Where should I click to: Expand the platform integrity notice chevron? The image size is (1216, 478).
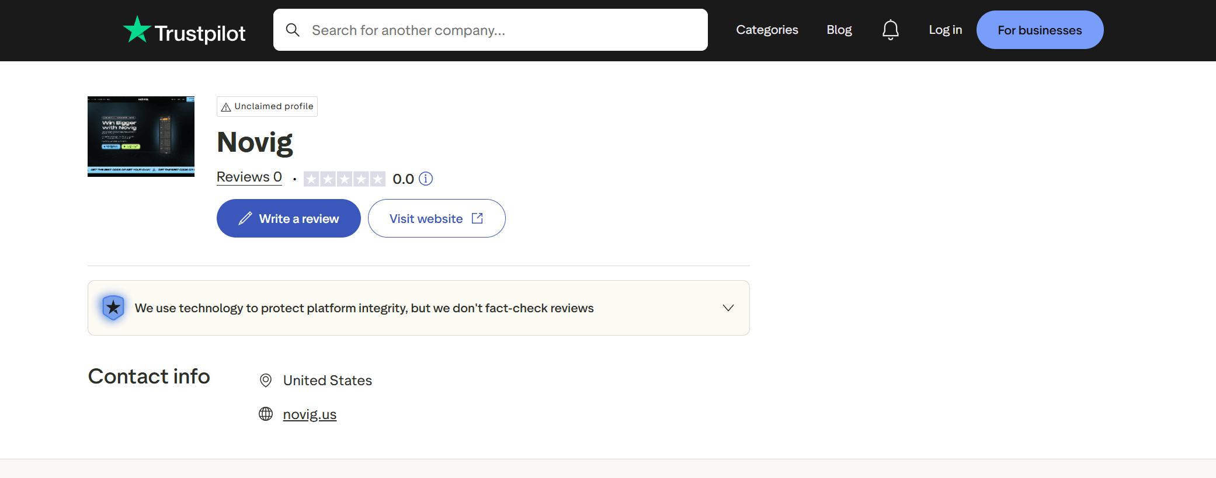[x=728, y=308]
